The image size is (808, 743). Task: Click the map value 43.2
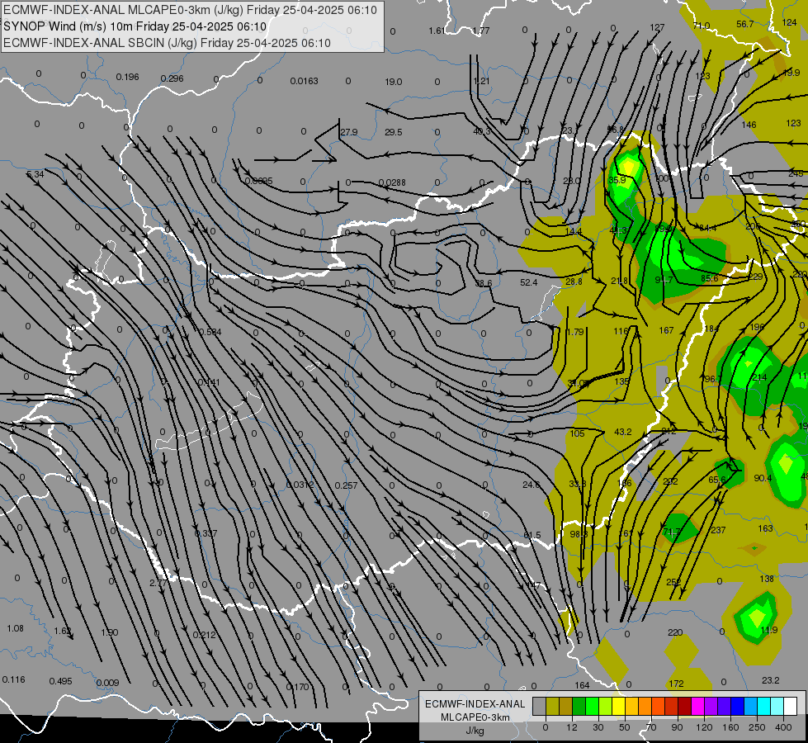(623, 432)
